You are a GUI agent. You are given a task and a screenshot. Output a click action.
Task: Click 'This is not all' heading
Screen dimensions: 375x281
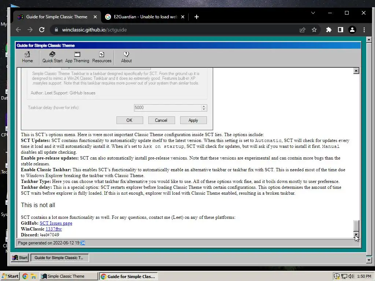click(38, 205)
